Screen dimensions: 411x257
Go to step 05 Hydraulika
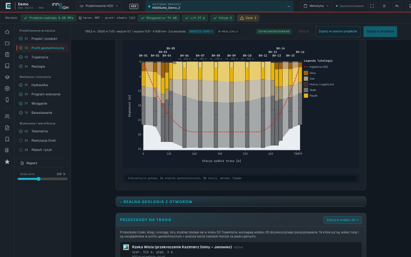click(x=43, y=85)
